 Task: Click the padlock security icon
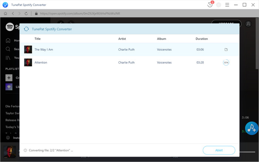[x=36, y=14]
